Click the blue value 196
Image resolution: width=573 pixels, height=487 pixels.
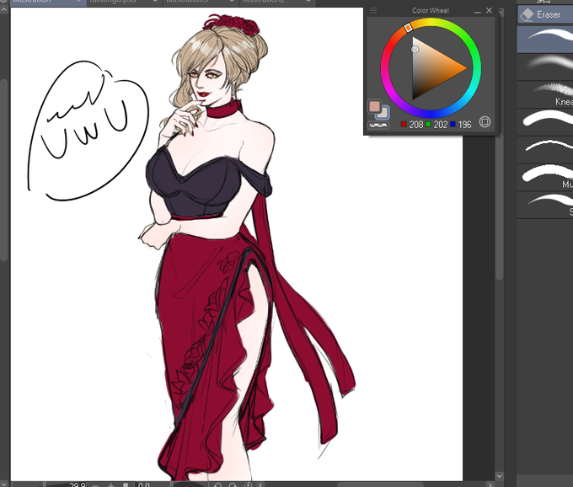(464, 125)
